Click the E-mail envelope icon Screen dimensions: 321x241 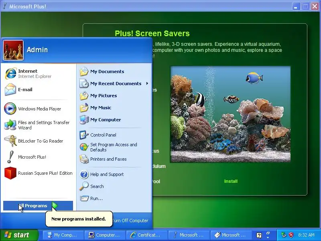pyautogui.click(x=10, y=90)
